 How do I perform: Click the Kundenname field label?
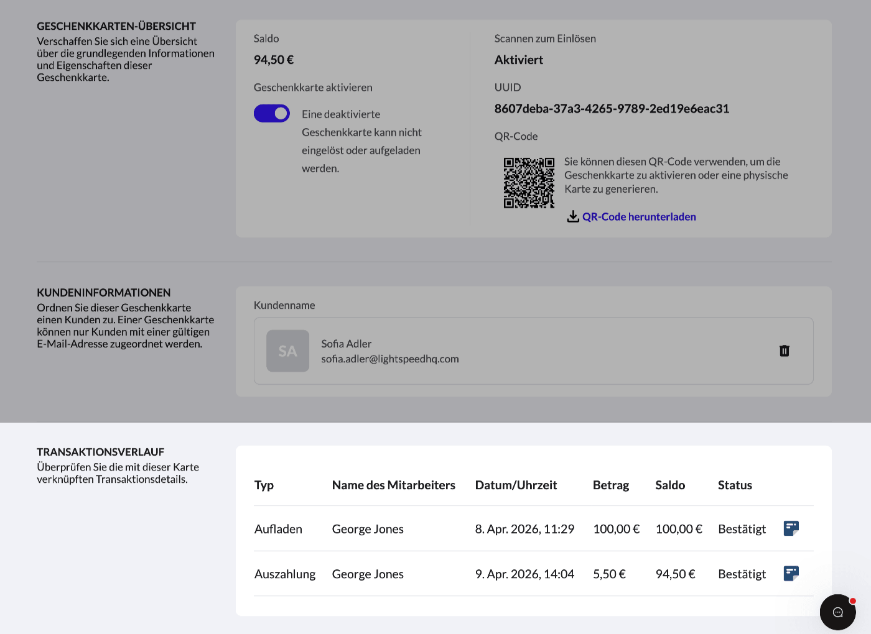click(x=284, y=305)
